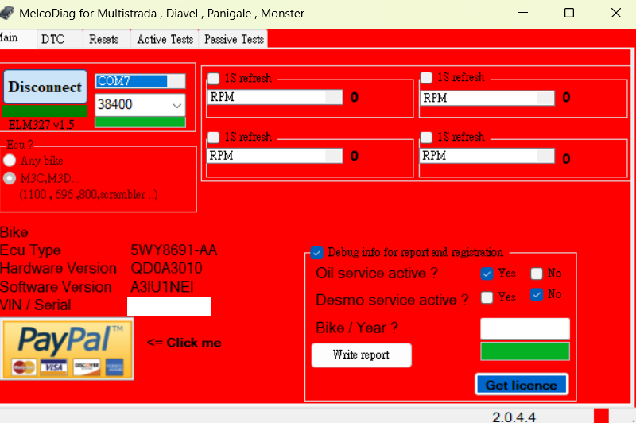Maximize the MelcoDiag window

569,13
